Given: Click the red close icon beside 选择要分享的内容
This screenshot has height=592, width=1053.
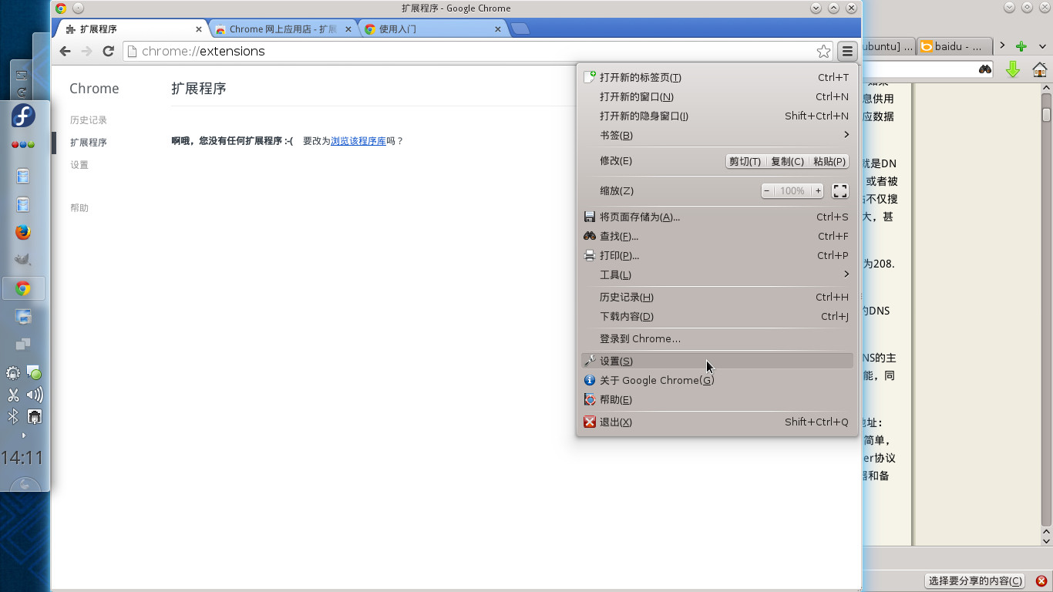Looking at the screenshot, I should click(1041, 581).
